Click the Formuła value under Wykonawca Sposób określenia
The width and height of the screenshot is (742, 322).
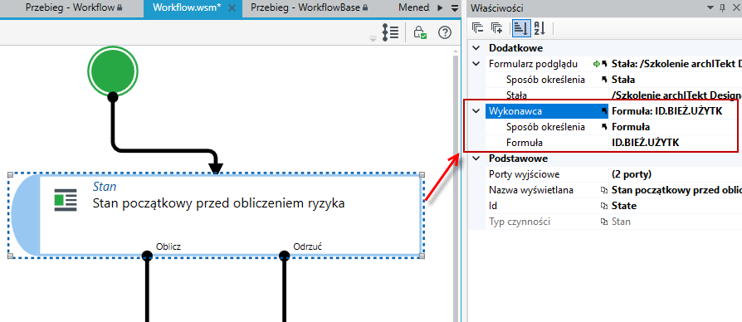pyautogui.click(x=630, y=127)
